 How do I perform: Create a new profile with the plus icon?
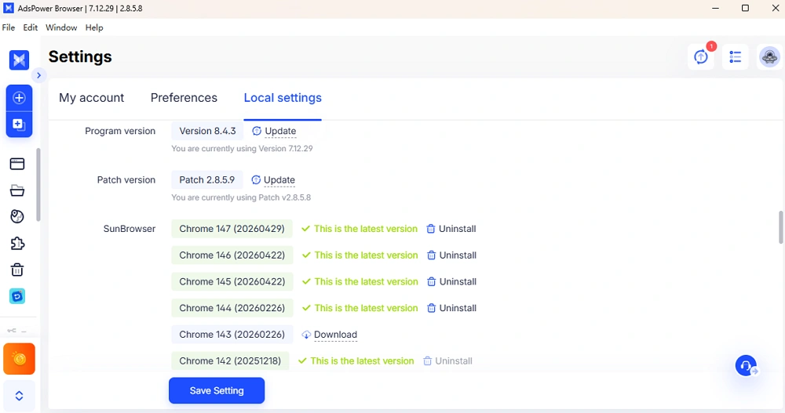19,97
